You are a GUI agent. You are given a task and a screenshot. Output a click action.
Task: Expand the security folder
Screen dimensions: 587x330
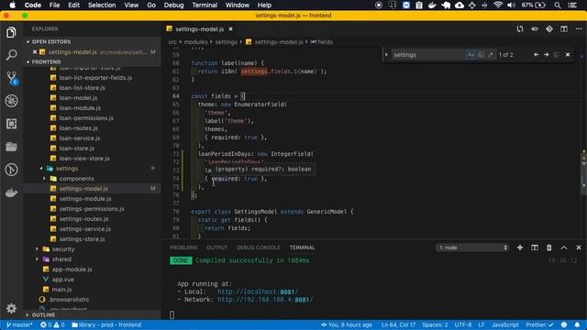(37, 248)
